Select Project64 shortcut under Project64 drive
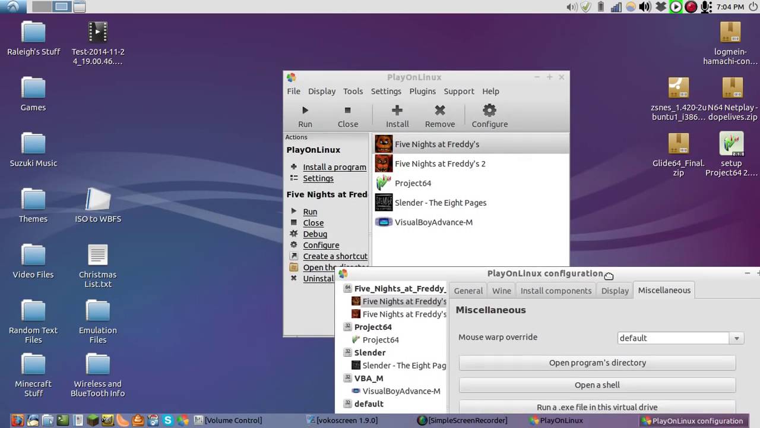Screen dimensions: 760x428 [381, 340]
